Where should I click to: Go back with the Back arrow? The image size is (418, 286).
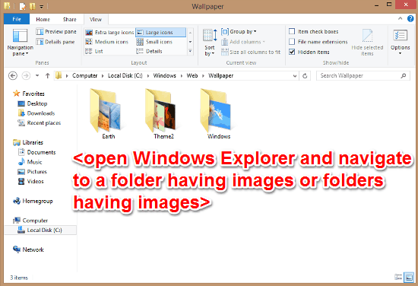(x=13, y=76)
